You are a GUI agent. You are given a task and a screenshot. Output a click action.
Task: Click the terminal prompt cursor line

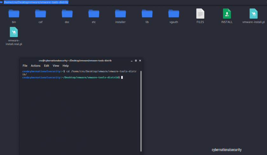pyautogui.click(x=72, y=77)
